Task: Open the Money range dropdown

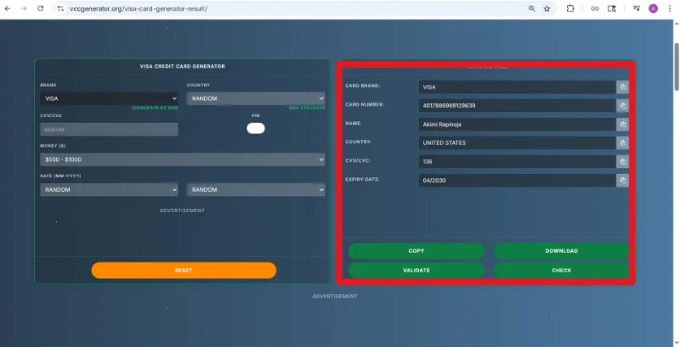Action: click(x=182, y=160)
